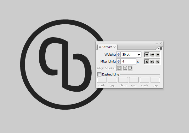Align stroke to outside
This screenshot has height=133, width=189.
click(130, 68)
